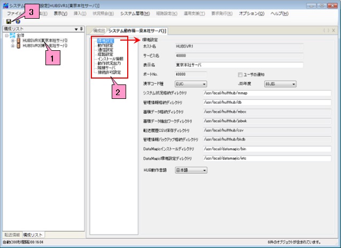
Task: Select 接続許可設定 in settings list
Action: click(x=109, y=72)
